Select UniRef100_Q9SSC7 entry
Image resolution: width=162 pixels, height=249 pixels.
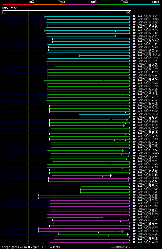(x=145, y=228)
